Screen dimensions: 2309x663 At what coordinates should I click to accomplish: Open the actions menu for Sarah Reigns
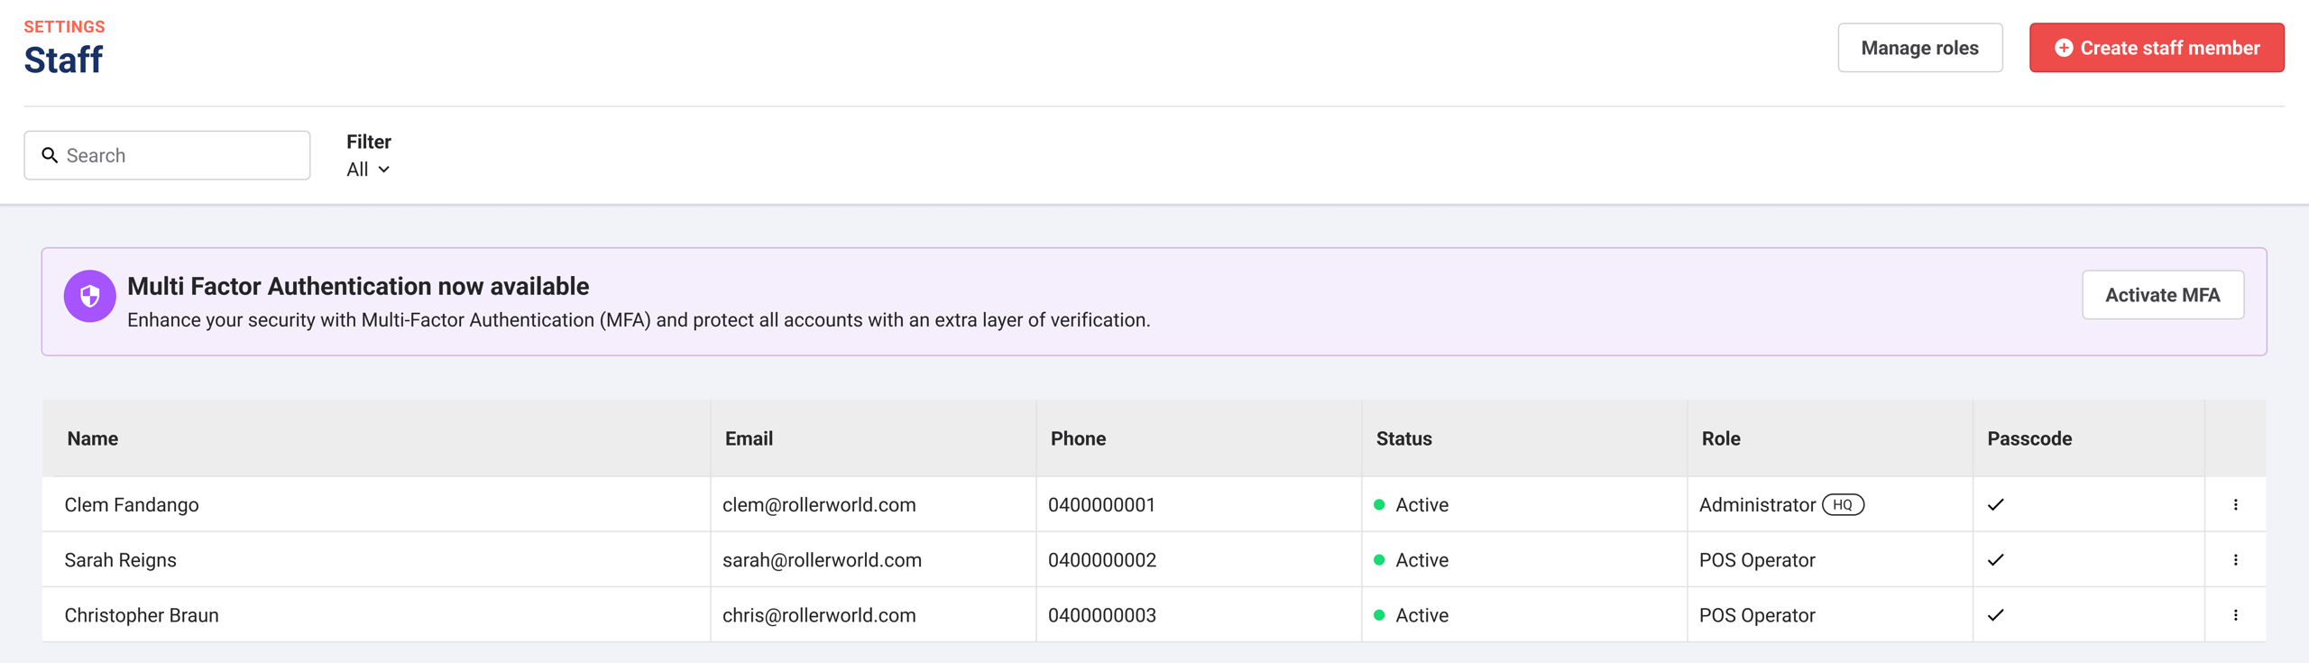click(x=2234, y=559)
